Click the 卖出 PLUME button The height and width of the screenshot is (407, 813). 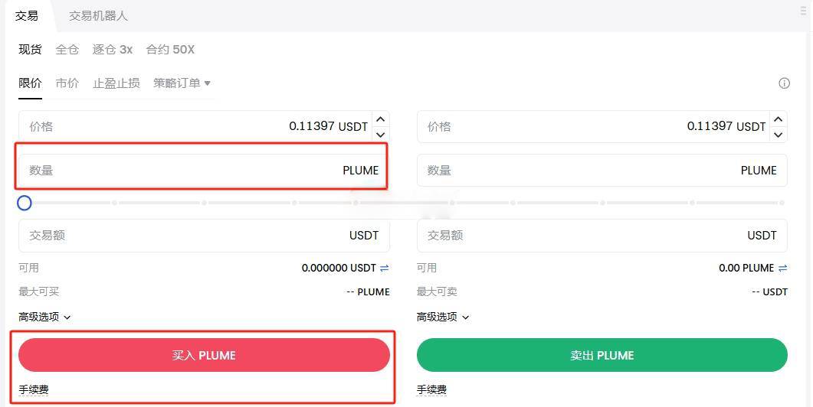[x=602, y=355]
